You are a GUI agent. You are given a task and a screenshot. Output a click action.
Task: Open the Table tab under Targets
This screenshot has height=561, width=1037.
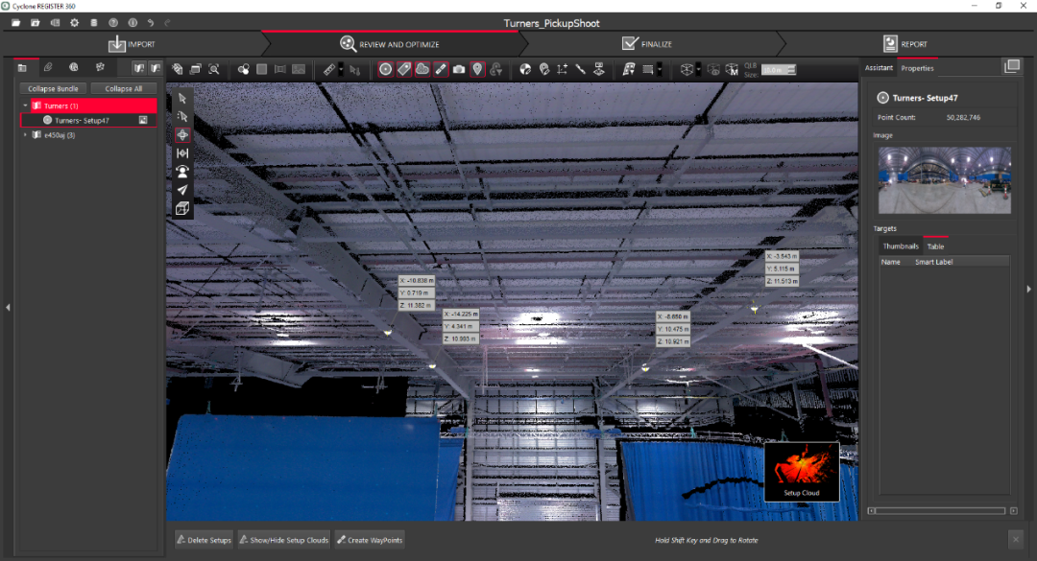click(935, 246)
